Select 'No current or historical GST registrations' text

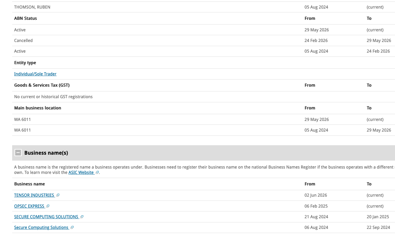tap(53, 97)
